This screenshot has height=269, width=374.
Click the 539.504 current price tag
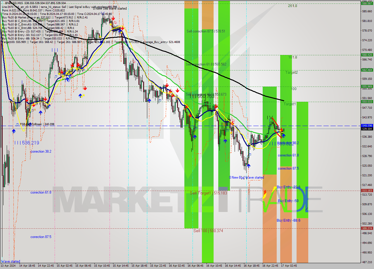coord(367,129)
